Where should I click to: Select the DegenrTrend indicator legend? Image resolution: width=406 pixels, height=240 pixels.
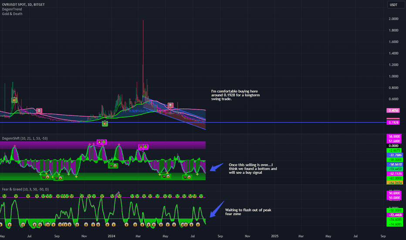[x=12, y=9]
